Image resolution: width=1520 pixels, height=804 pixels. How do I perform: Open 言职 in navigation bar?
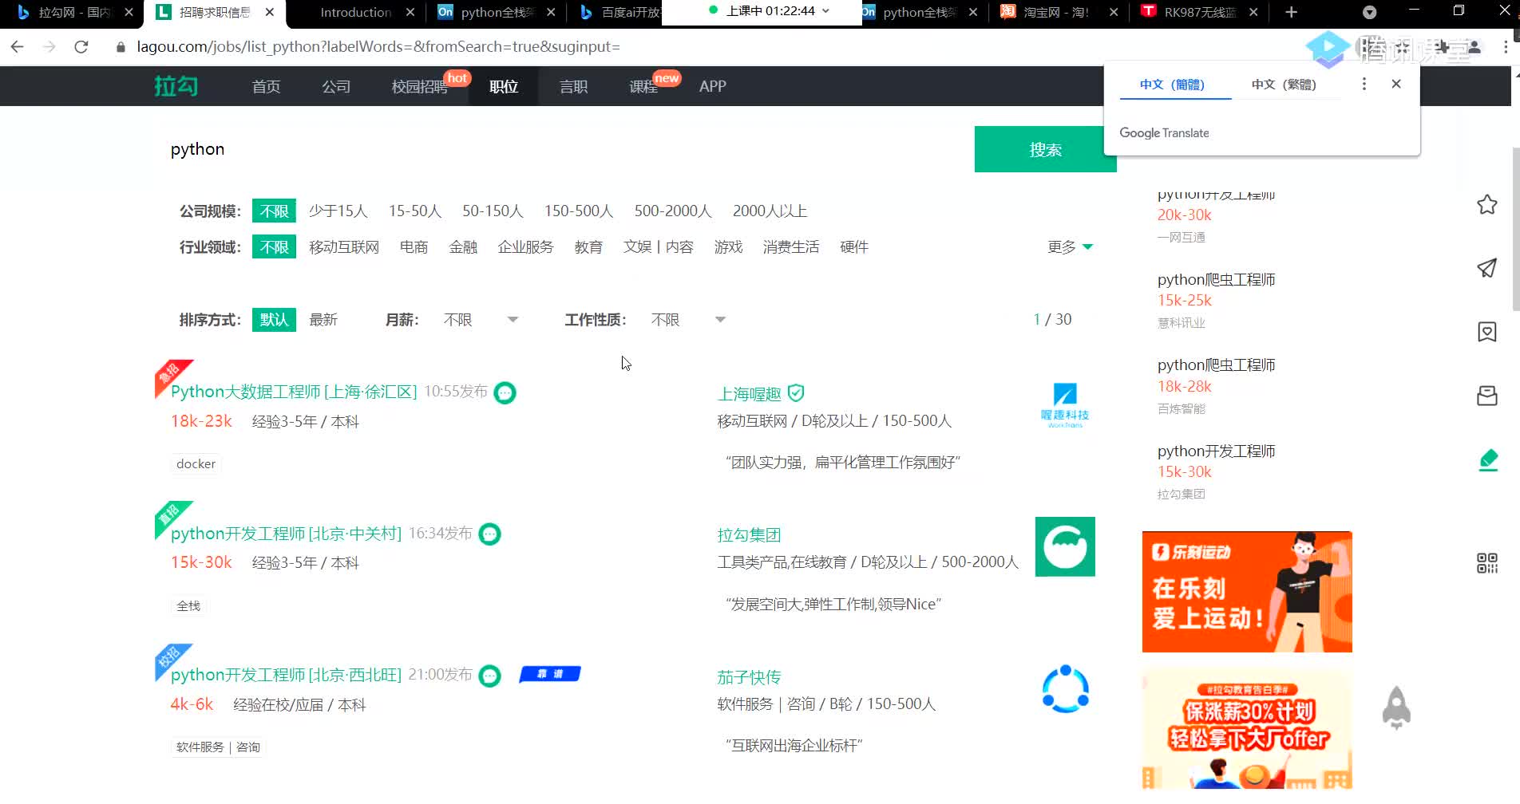point(573,86)
